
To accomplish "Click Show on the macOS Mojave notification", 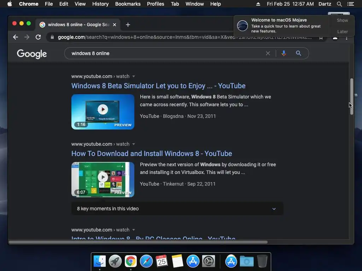I will coord(342,20).
